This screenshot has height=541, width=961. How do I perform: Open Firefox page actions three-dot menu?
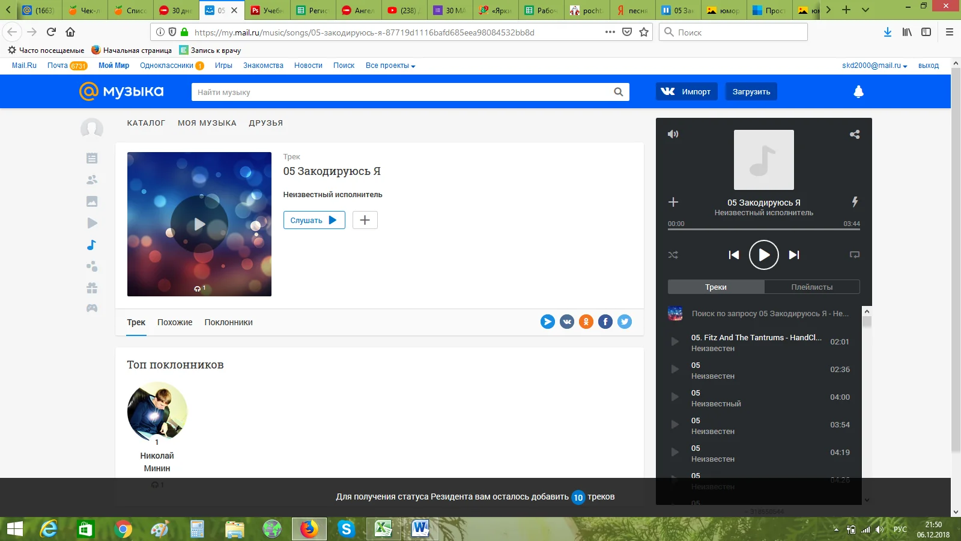tap(610, 32)
